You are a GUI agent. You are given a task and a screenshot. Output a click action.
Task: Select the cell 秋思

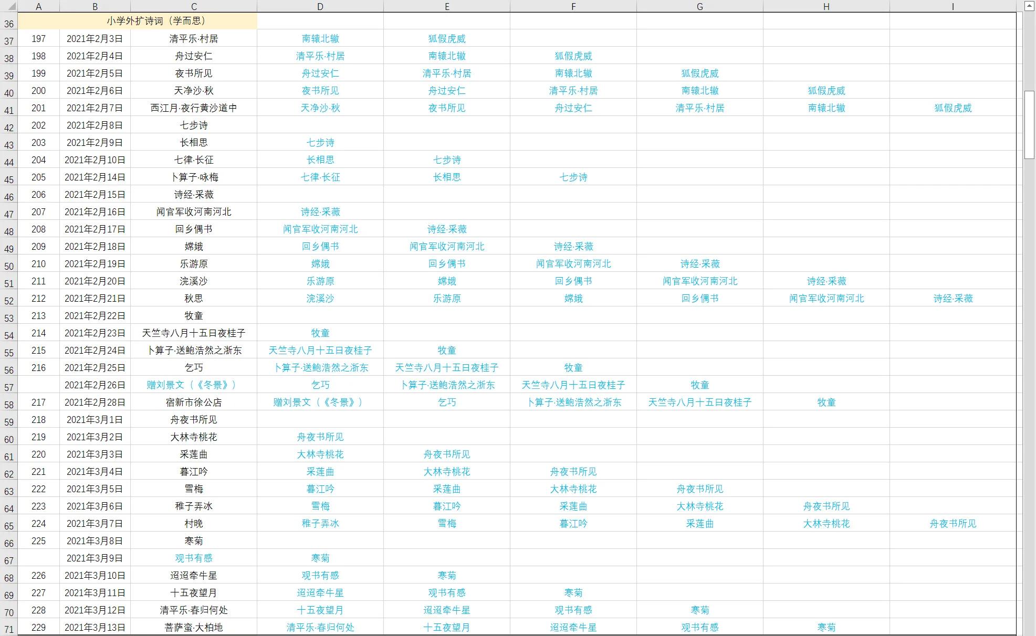point(194,298)
